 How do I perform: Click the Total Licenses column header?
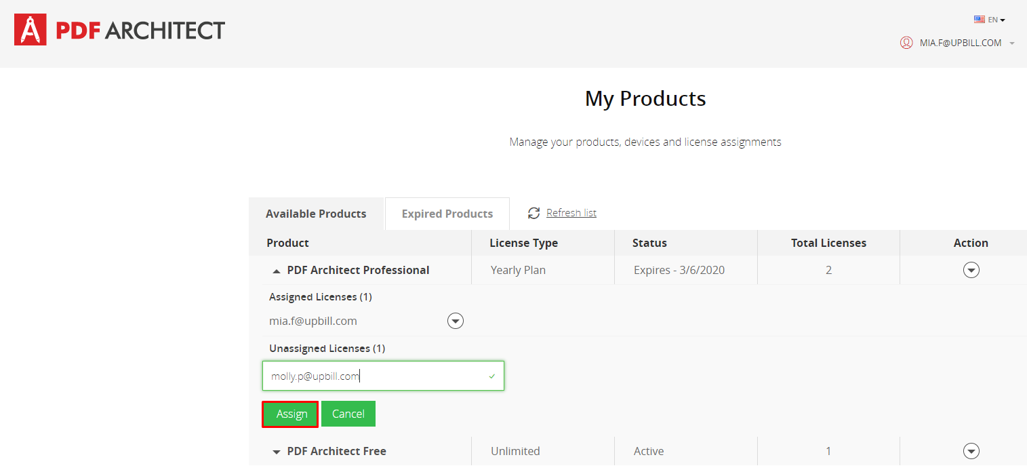[828, 243]
